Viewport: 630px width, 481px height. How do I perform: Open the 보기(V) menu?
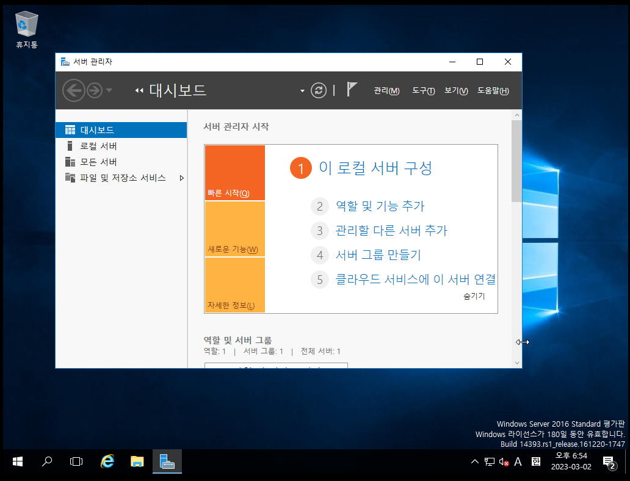[456, 91]
